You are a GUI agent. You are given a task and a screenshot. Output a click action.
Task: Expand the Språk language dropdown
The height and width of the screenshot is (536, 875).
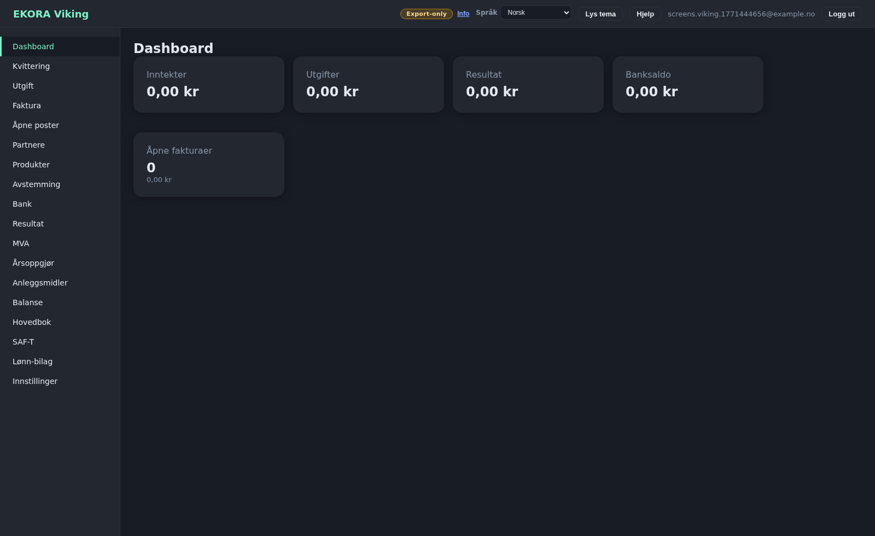coord(535,13)
